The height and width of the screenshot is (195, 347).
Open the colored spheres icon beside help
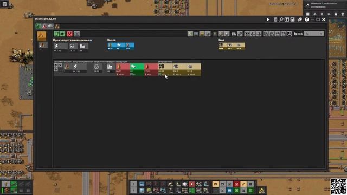[300, 19]
